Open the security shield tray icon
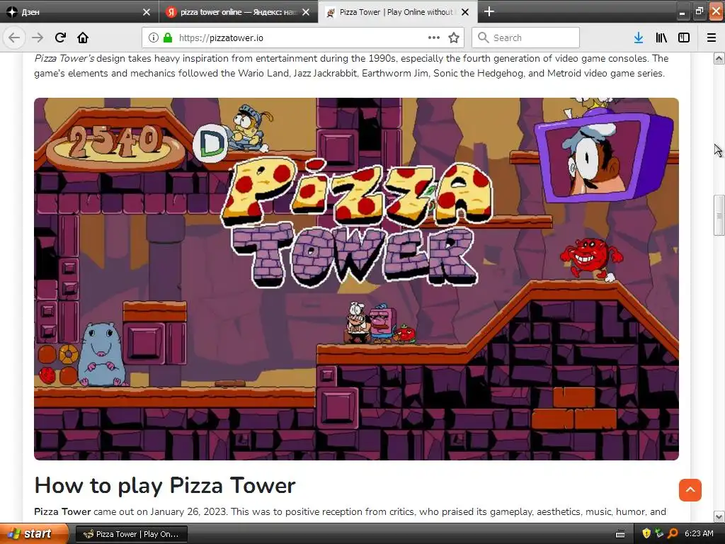 coord(646,534)
